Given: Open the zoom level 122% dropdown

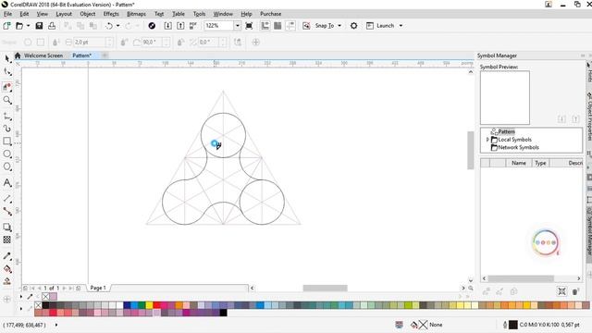Looking at the screenshot, I should (x=238, y=26).
